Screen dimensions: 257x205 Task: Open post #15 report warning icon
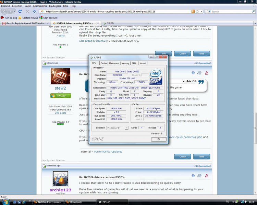[207, 73]
